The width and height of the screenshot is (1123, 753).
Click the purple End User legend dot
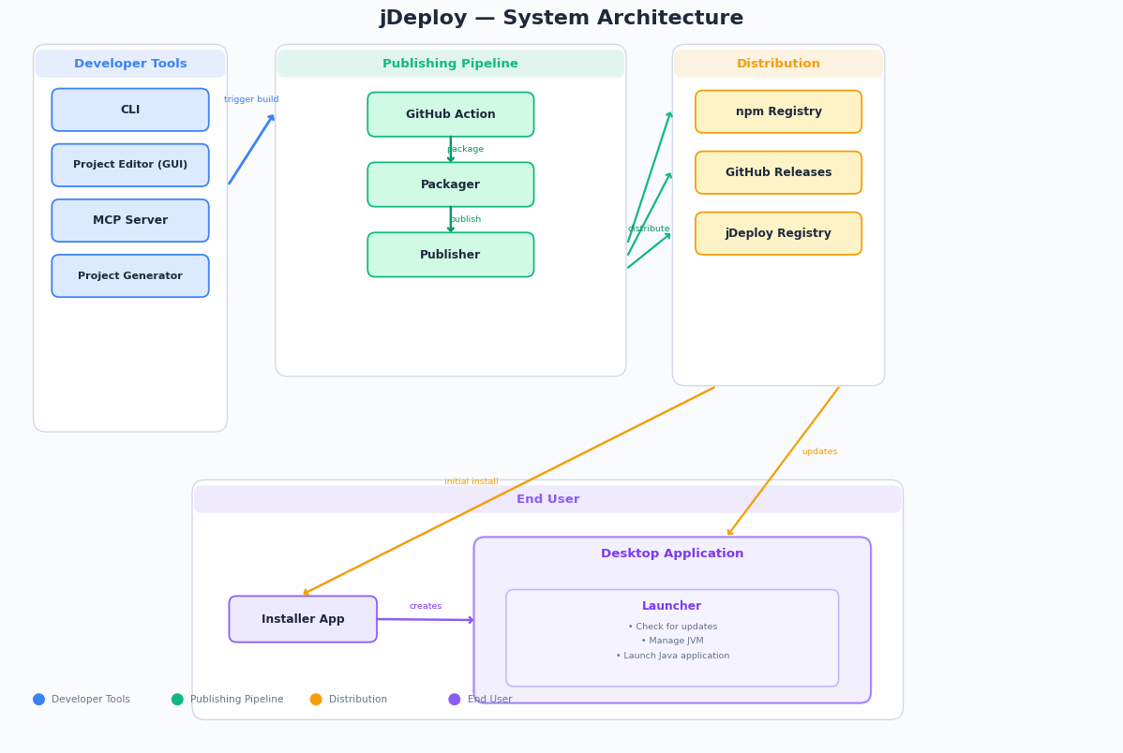(x=454, y=700)
